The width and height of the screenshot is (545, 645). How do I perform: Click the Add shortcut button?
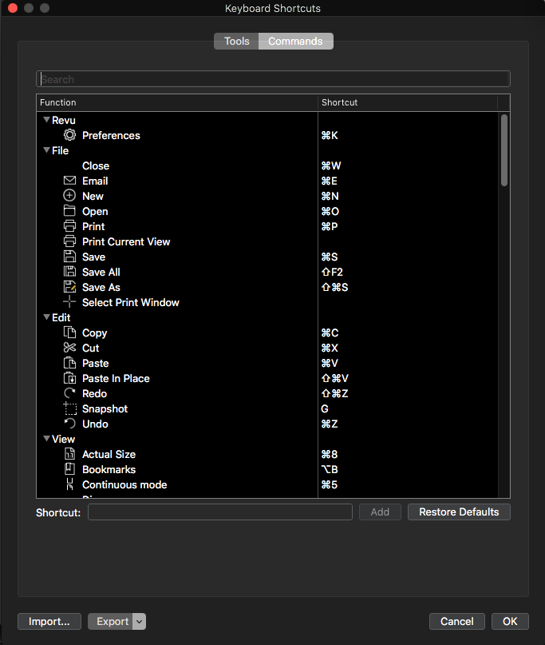pos(380,512)
